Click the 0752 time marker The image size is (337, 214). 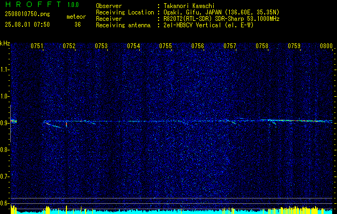pyautogui.click(x=69, y=46)
